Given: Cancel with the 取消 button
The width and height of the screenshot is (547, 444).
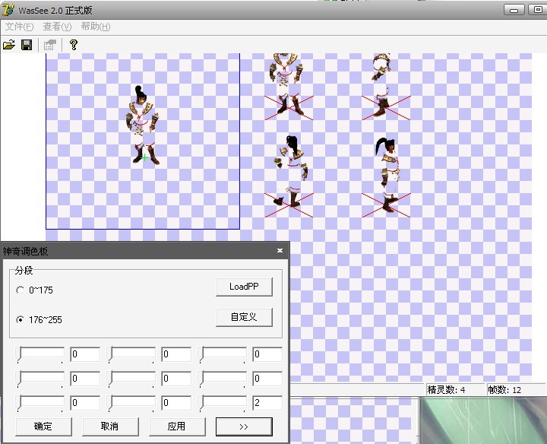Looking at the screenshot, I should click(x=110, y=427).
